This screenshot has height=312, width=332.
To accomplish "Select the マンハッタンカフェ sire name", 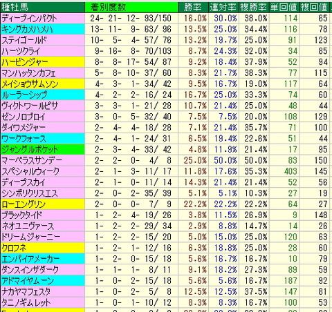I will pos(28,73).
